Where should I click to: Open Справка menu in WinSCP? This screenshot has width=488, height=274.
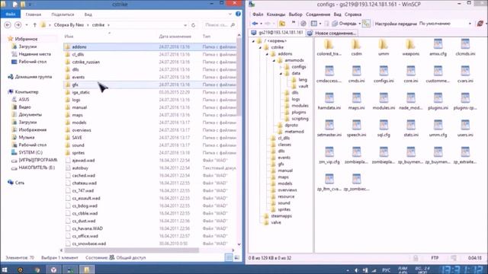(353, 14)
